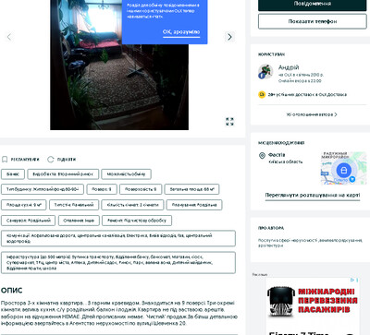Click the Кількість кімнат: 3 кімнати tag
Image resolution: width=370 pixels, height=335 pixels.
(x=132, y=205)
